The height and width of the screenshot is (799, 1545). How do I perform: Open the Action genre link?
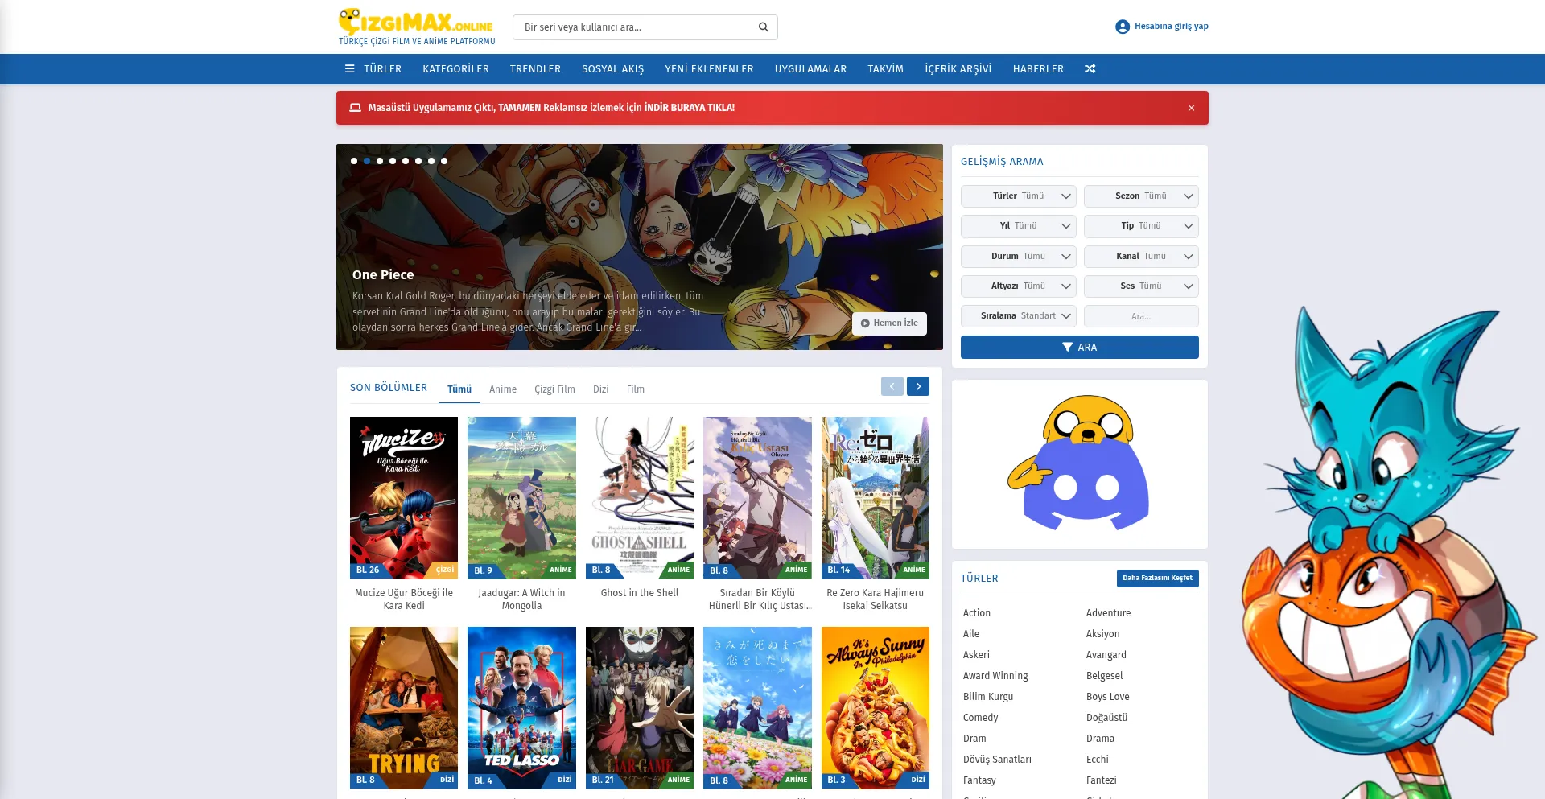(977, 613)
